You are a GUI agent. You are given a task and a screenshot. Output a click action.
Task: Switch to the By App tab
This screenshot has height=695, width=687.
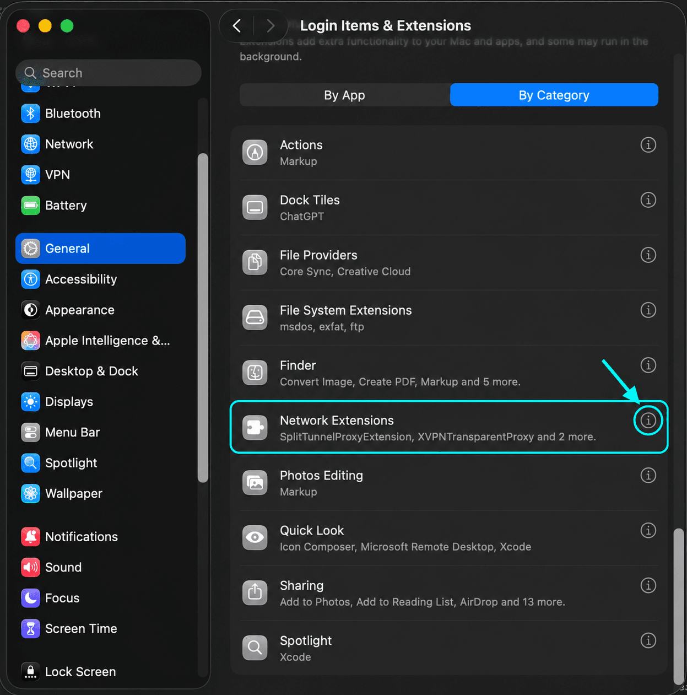click(345, 95)
